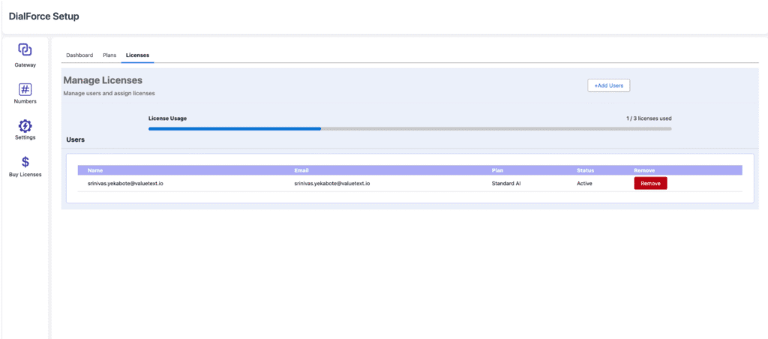Click the Buy Licenses text label
The width and height of the screenshot is (768, 339).
click(25, 175)
